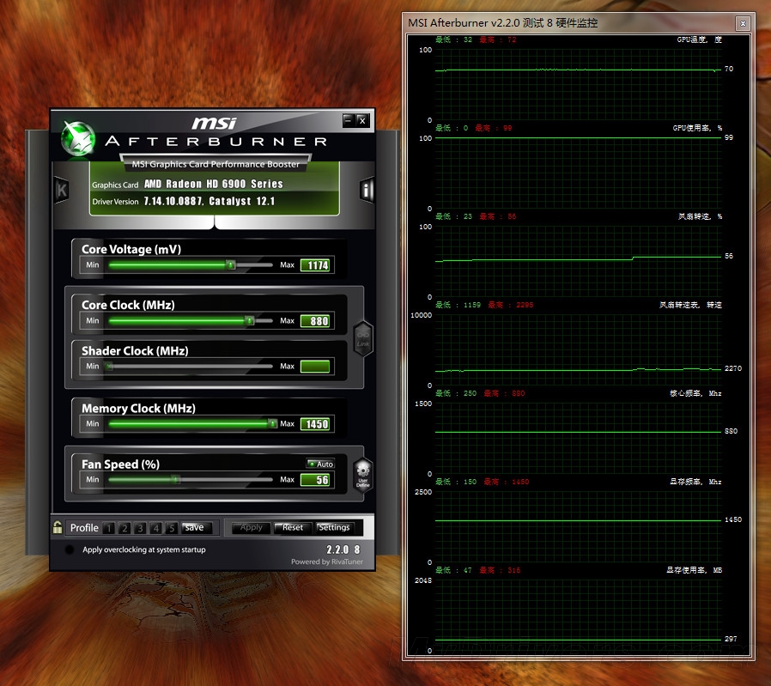Close the hardware monitor window
The height and width of the screenshot is (686, 771).
click(x=743, y=23)
